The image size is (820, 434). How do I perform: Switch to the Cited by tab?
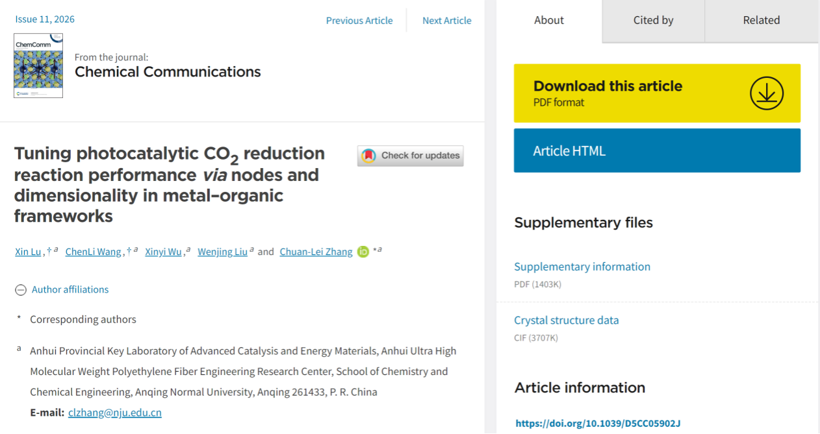[x=653, y=20]
